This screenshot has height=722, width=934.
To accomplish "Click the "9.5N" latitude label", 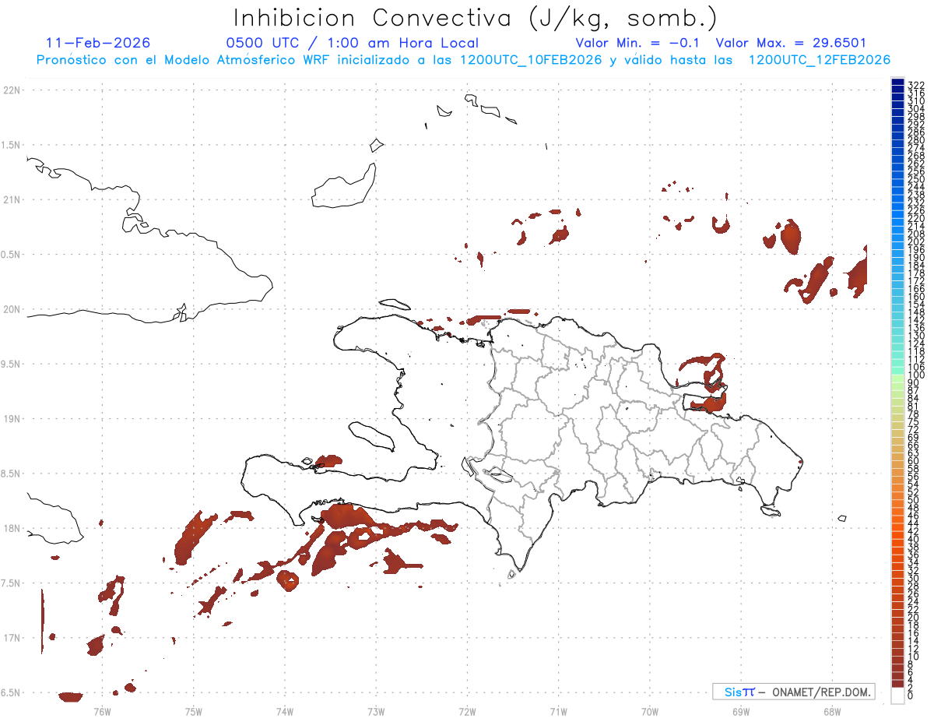I will (x=11, y=364).
